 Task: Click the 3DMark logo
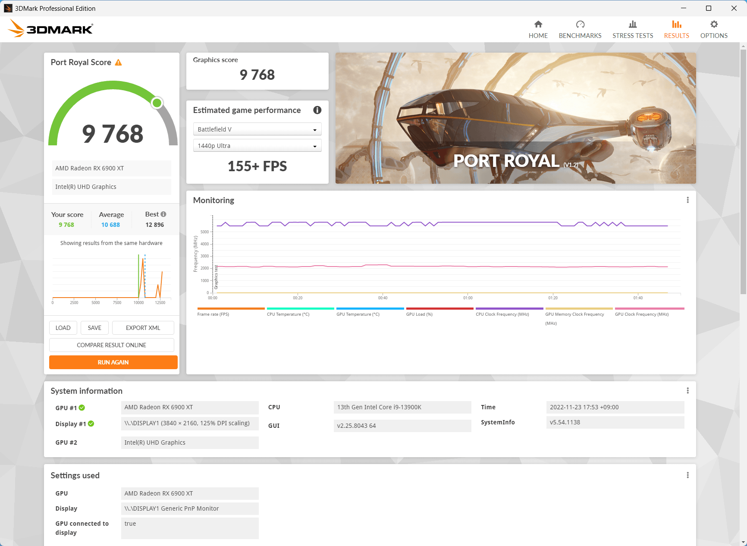click(x=50, y=28)
